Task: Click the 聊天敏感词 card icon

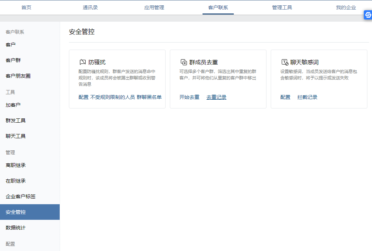Action: click(285, 62)
